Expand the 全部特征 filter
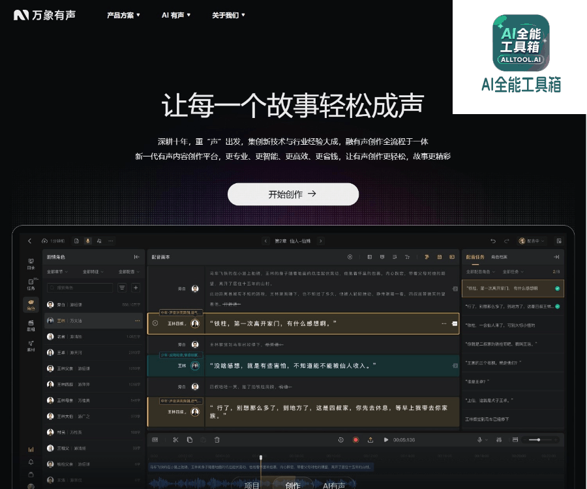The image size is (587, 489). tap(93, 272)
